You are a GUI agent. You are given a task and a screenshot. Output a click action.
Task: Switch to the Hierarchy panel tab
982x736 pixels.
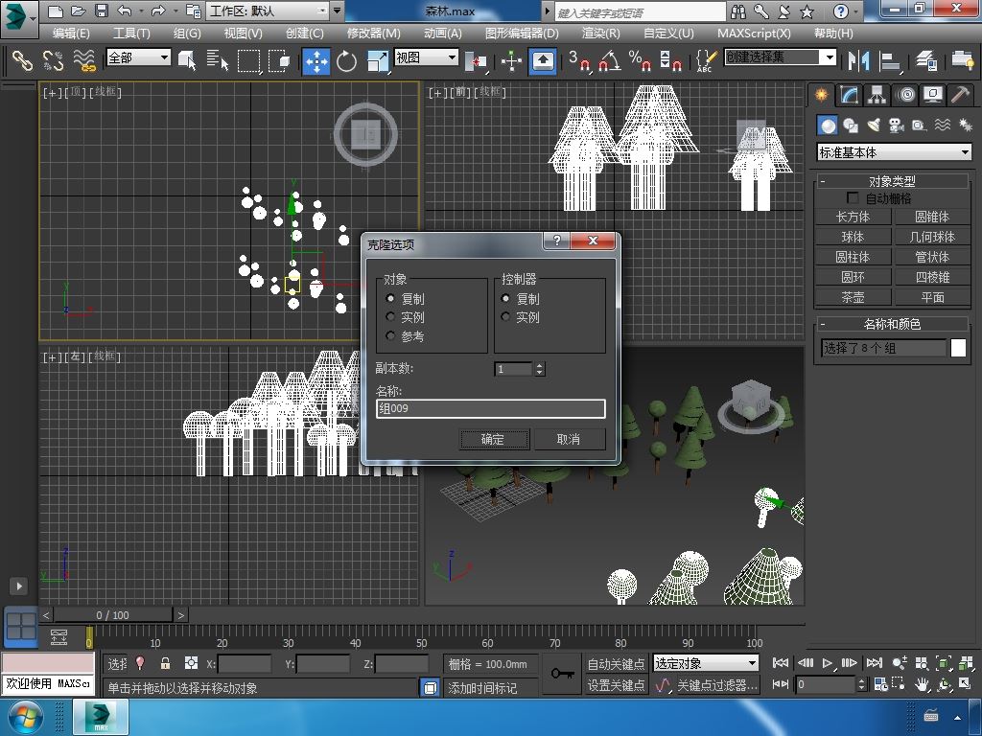pyautogui.click(x=877, y=95)
